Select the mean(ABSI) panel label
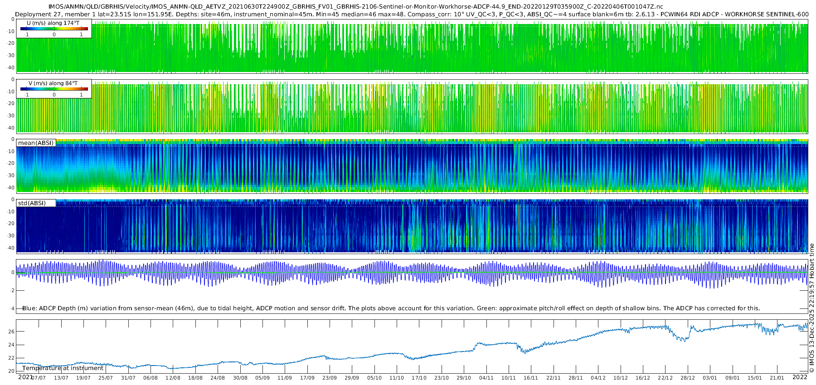 [x=36, y=143]
